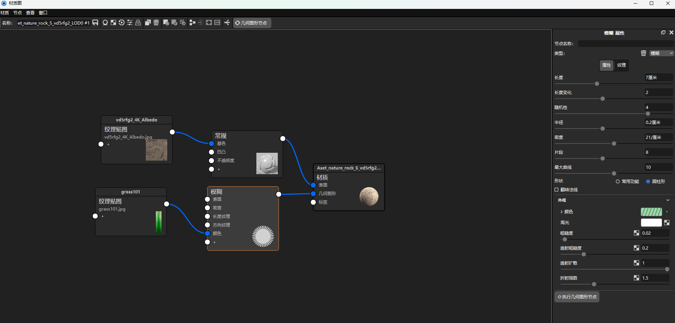Click the trash delete icon in toolbar
This screenshot has height=323, width=675.
(156, 22)
